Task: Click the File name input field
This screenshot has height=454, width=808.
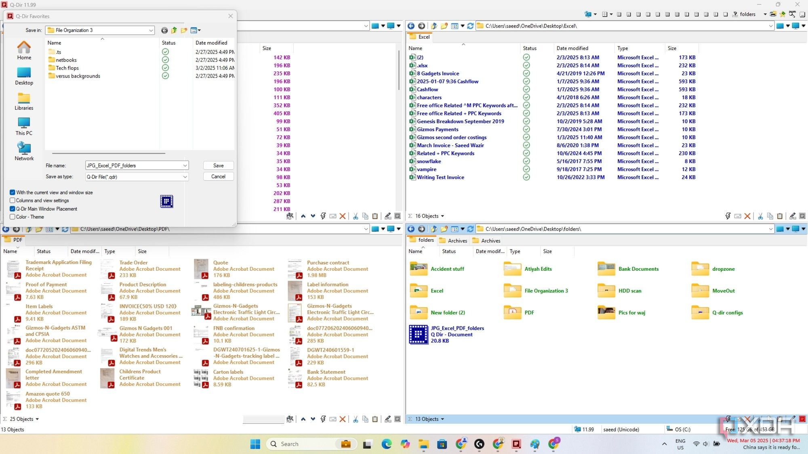Action: coord(133,165)
